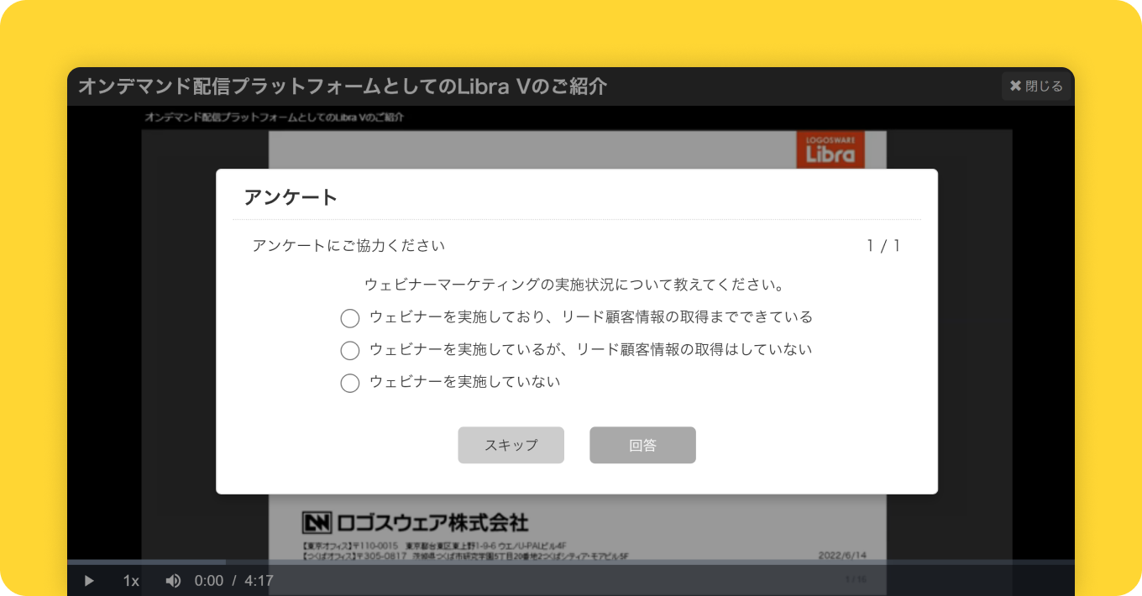Screen dimensions: 1142x596
Task: Click the アンケート dialog heading
Action: 291,197
